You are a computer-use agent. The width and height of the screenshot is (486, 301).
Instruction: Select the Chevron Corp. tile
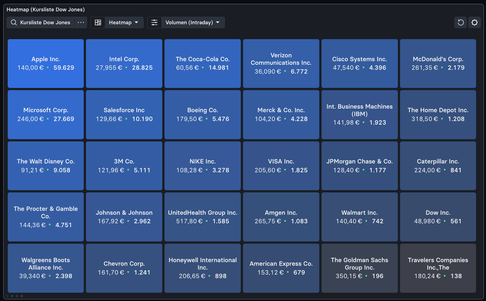124,268
